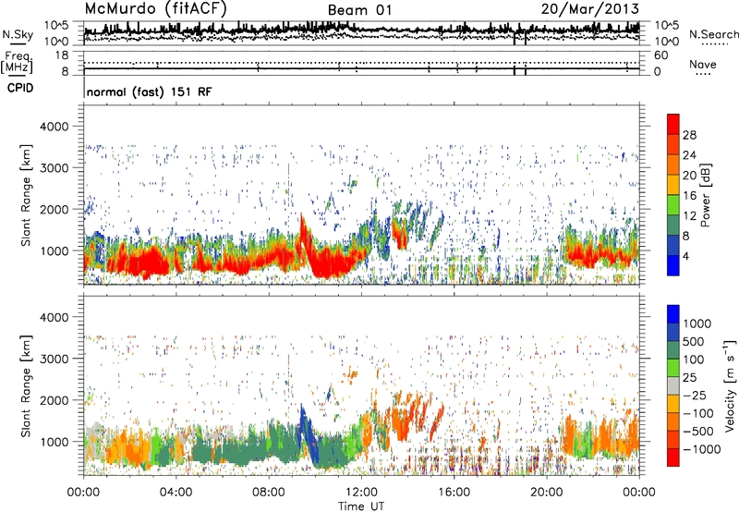Pick the yellow 16–20 dB Power colorbar segment
The width and height of the screenshot is (739, 512).
pos(673,185)
